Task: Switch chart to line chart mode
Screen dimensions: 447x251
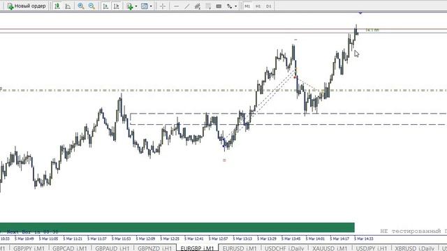Action: tap(68, 6)
